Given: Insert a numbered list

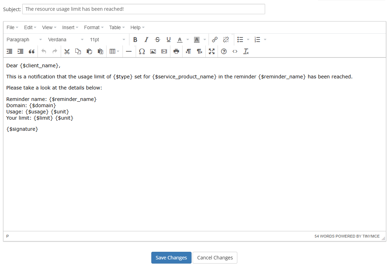Looking at the screenshot, I should (257, 40).
